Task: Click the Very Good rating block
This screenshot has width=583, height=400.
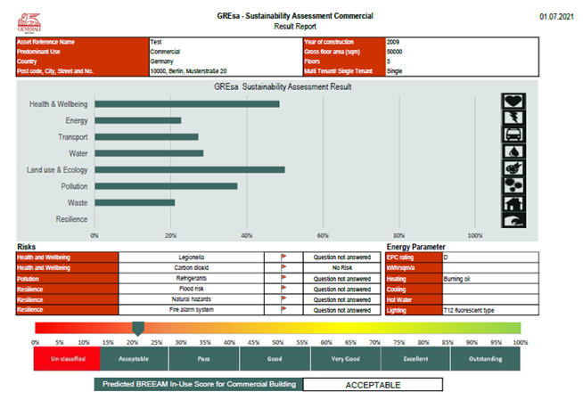Action: 345,359
